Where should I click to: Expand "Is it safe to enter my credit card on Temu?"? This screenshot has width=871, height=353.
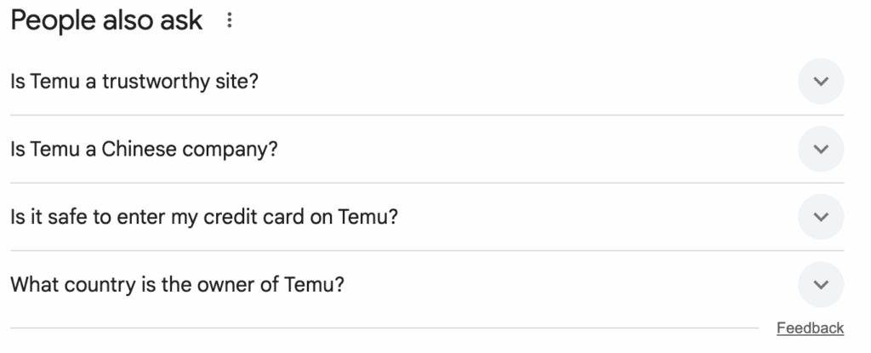[x=427, y=217]
